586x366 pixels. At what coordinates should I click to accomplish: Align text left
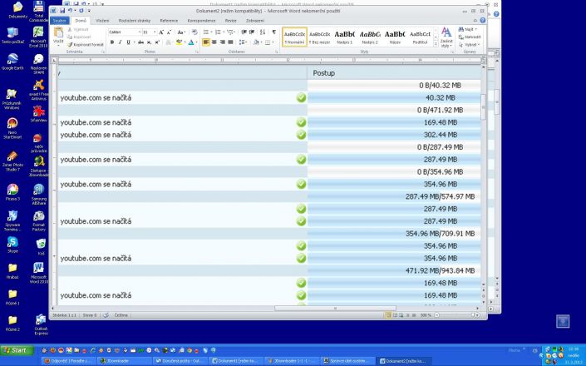coord(206,42)
